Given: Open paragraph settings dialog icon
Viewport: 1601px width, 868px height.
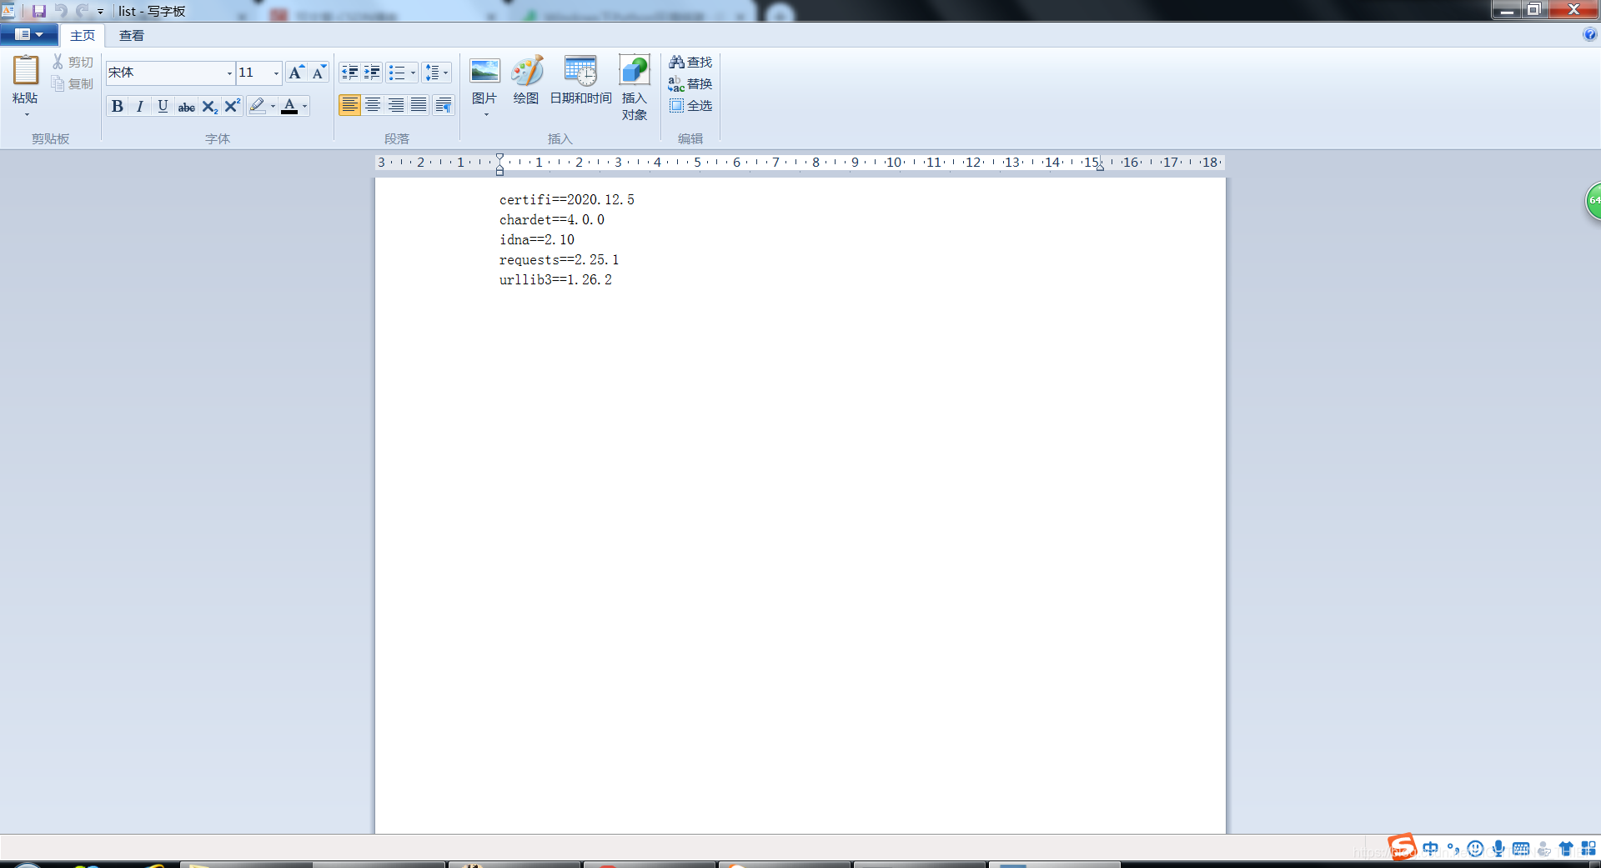Looking at the screenshot, I should pos(444,105).
